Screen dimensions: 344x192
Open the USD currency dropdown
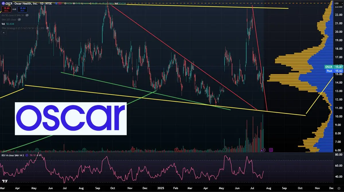pyautogui.click(x=339, y=3)
